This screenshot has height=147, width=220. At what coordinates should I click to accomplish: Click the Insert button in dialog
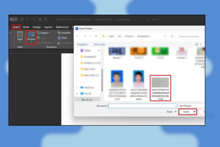[x=186, y=112]
